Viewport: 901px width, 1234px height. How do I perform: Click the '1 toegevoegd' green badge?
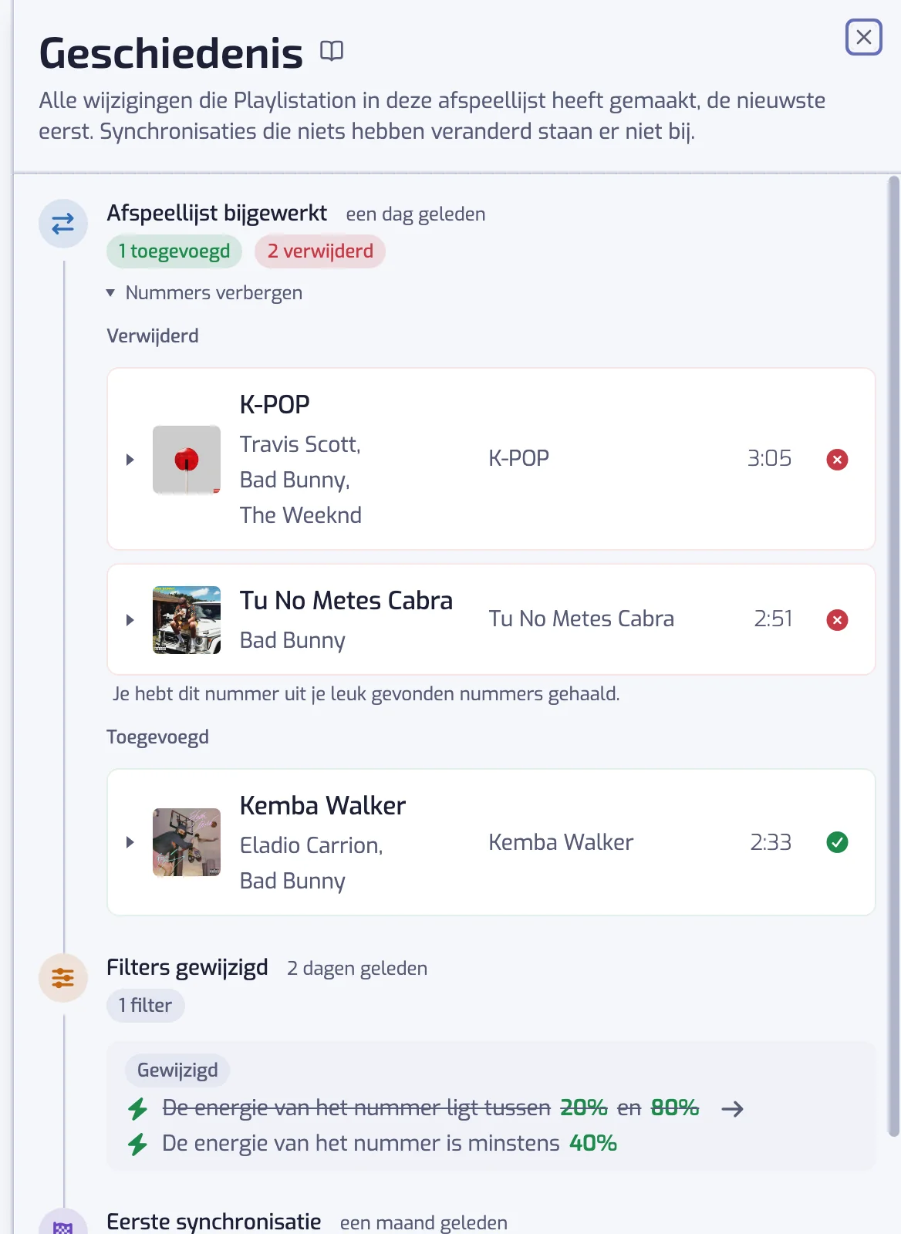point(174,251)
